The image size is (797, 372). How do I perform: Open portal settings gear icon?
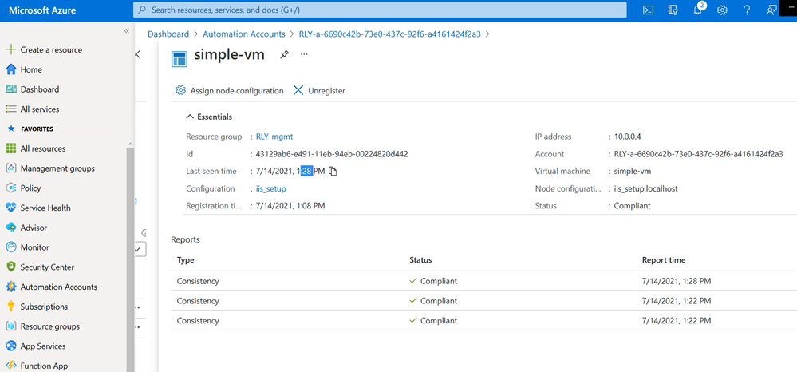tap(722, 10)
